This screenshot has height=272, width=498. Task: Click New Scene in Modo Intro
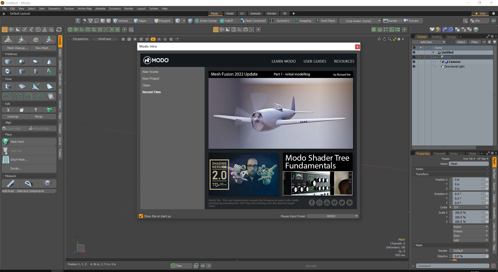pos(150,72)
